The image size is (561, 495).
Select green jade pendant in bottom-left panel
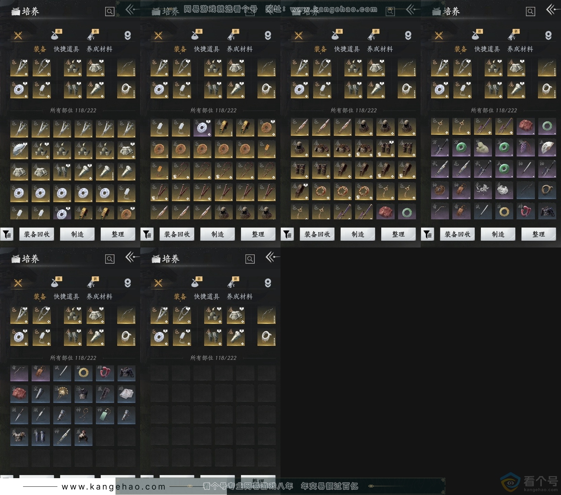pos(105,415)
